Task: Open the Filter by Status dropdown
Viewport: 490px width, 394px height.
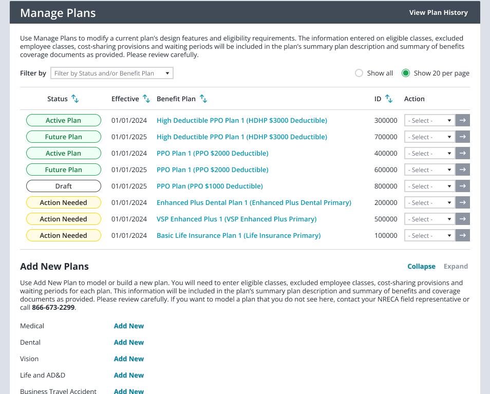Action: click(x=112, y=73)
